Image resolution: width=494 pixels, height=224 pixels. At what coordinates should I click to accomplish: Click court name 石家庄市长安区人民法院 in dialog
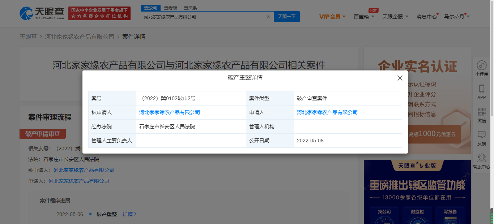click(167, 126)
